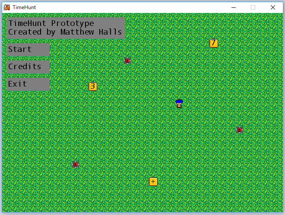Click the Start menu button
The image size is (285, 215).
pos(28,49)
